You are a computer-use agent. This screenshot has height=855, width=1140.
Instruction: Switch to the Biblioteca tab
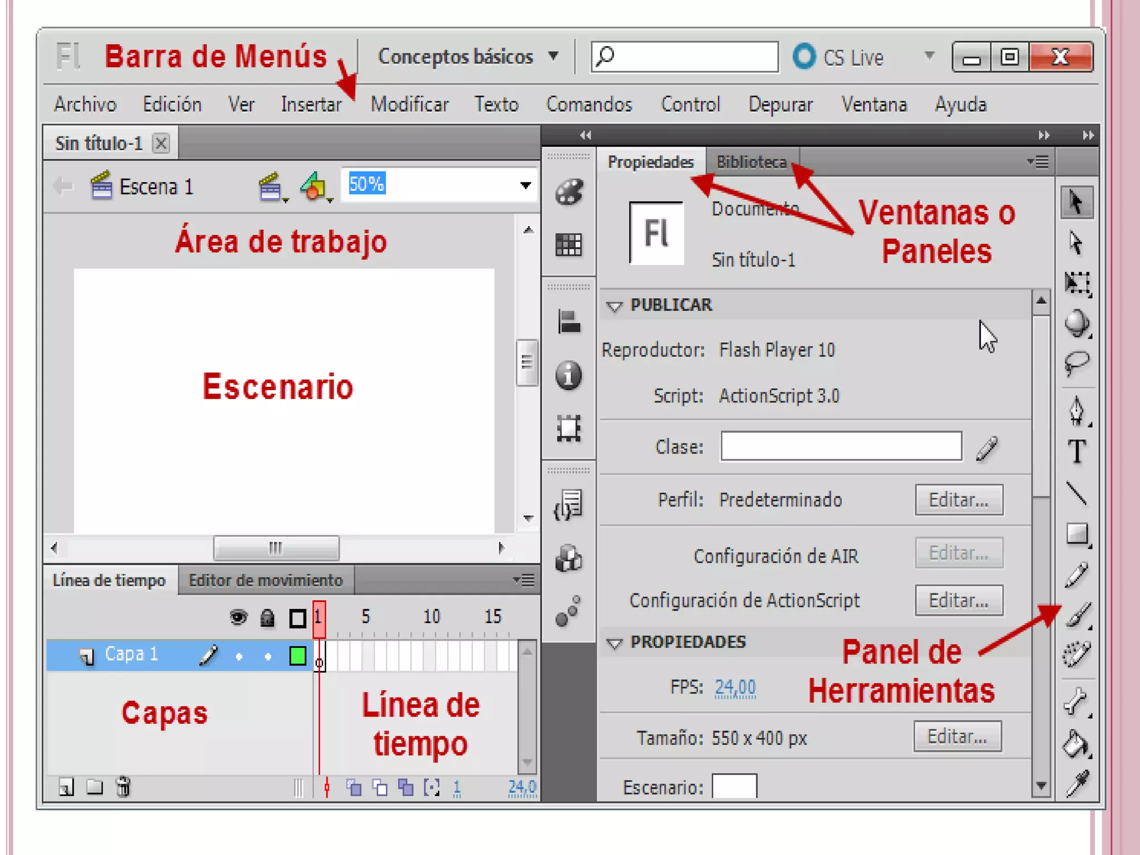click(751, 162)
